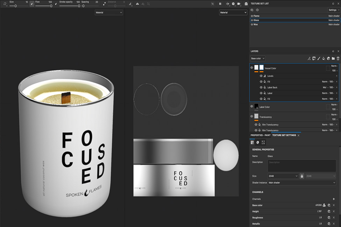Switch to the Properties - Paint tab
The image size is (341, 227).
pyautogui.click(x=260, y=135)
